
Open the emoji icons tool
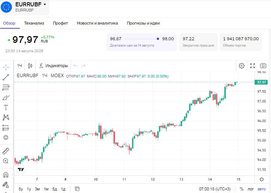[x=6, y=137]
